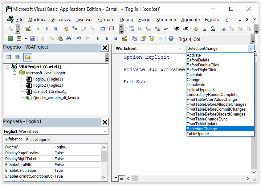Screen dimensions: 261x185
Task: Choose FollowHyperlink from the event list
Action: click(x=220, y=89)
